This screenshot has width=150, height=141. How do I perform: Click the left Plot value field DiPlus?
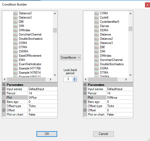pos(43,98)
